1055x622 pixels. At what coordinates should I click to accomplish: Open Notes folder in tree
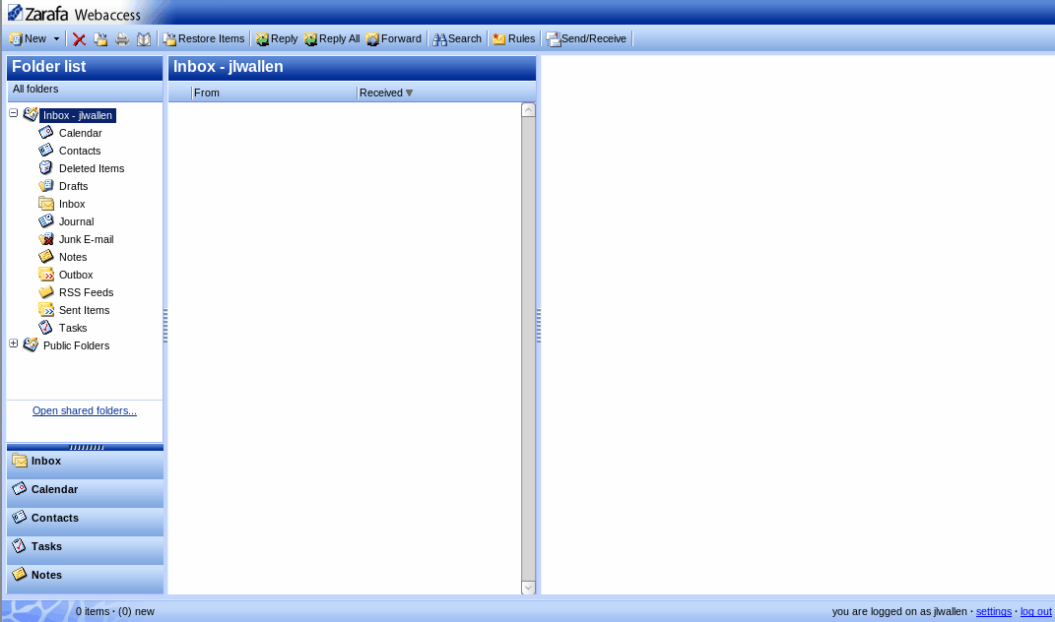pyautogui.click(x=73, y=257)
